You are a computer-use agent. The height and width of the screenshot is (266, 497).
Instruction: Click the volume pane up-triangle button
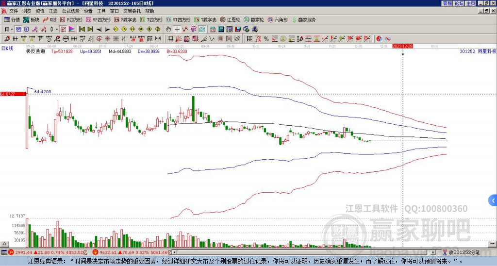coord(4,244)
